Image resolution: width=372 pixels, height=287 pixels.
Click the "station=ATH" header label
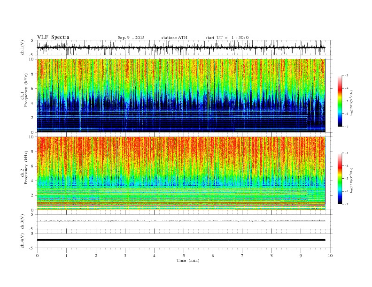(x=174, y=38)
